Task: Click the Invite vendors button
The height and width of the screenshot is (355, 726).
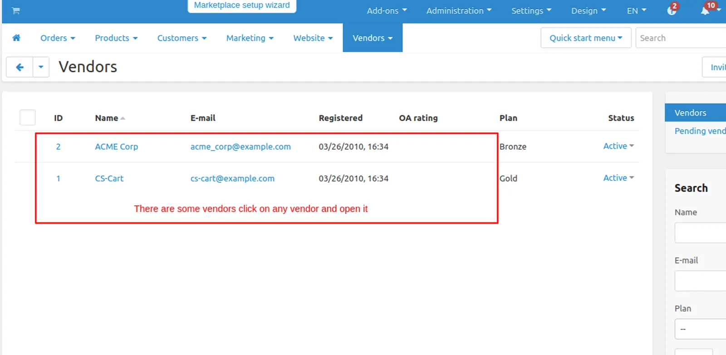Action: click(x=714, y=67)
